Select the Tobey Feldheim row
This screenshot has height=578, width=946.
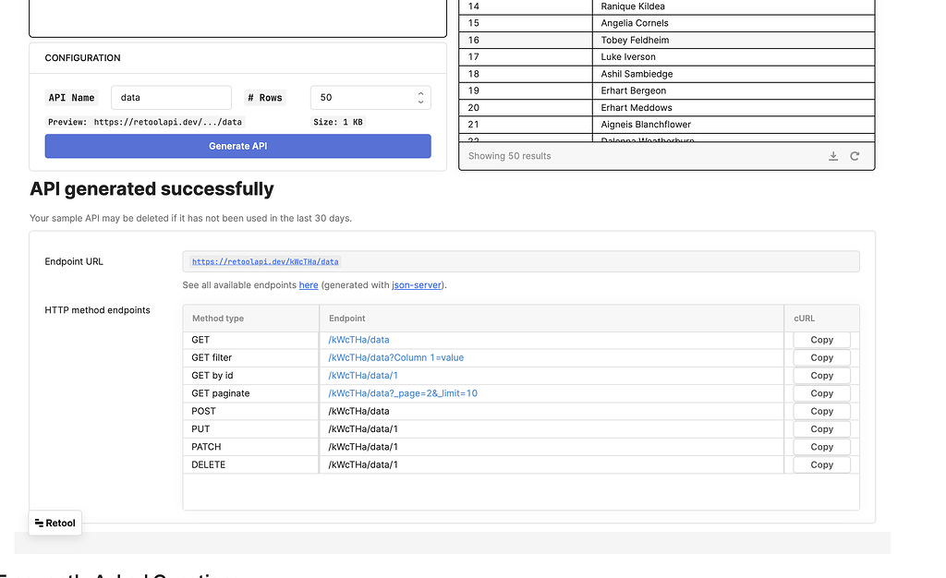point(667,41)
